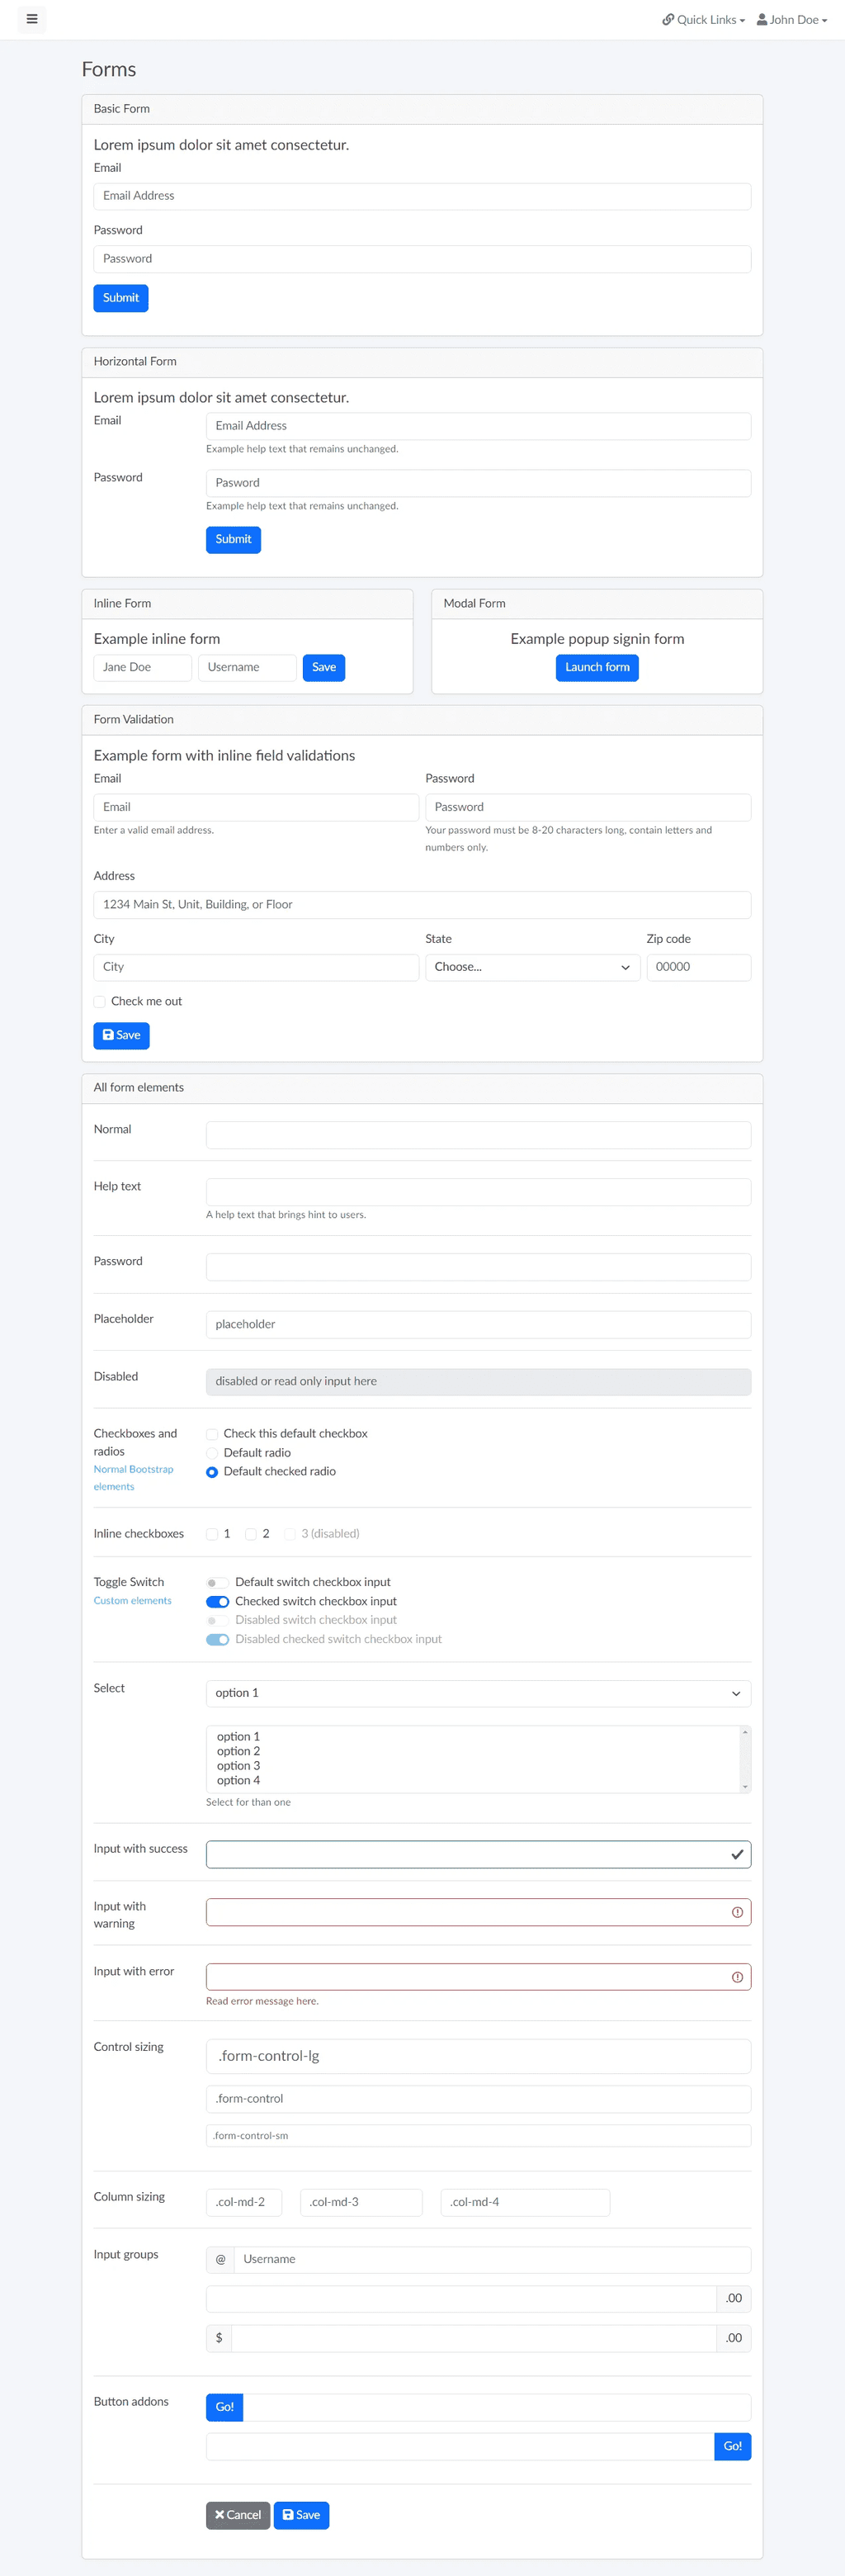
Task: Enable the 'Default switch checkbox input' toggle
Action: [x=217, y=1582]
